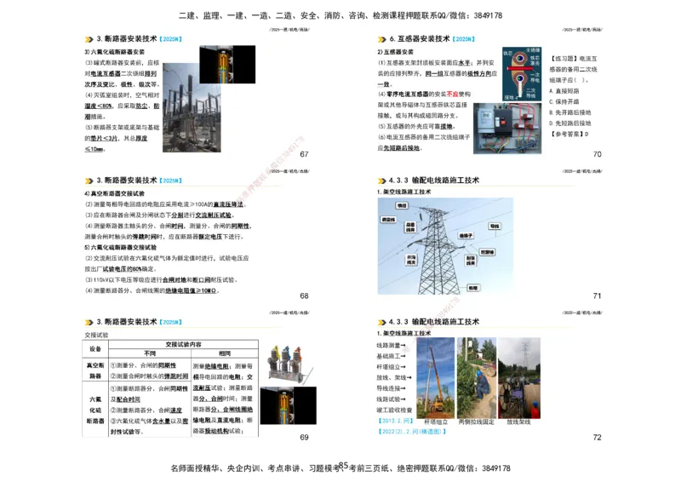Click answer option A 直接短路
The height and width of the screenshot is (482, 681).
point(564,91)
